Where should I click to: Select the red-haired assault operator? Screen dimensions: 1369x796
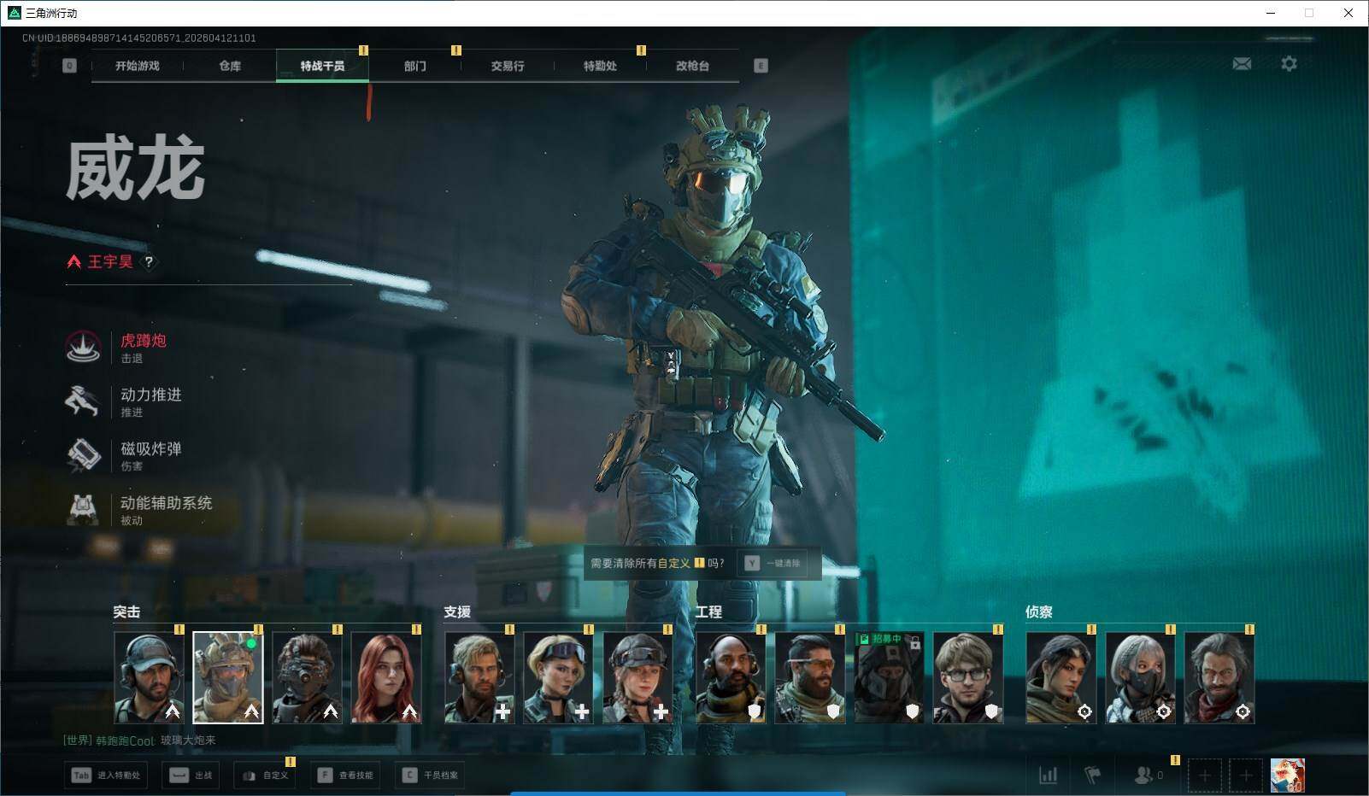tap(386, 678)
